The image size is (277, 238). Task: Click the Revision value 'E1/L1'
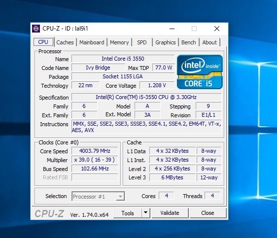(x=208, y=115)
